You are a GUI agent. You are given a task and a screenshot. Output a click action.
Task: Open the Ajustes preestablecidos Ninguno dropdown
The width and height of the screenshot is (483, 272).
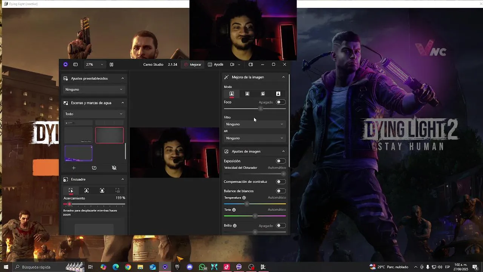point(94,90)
